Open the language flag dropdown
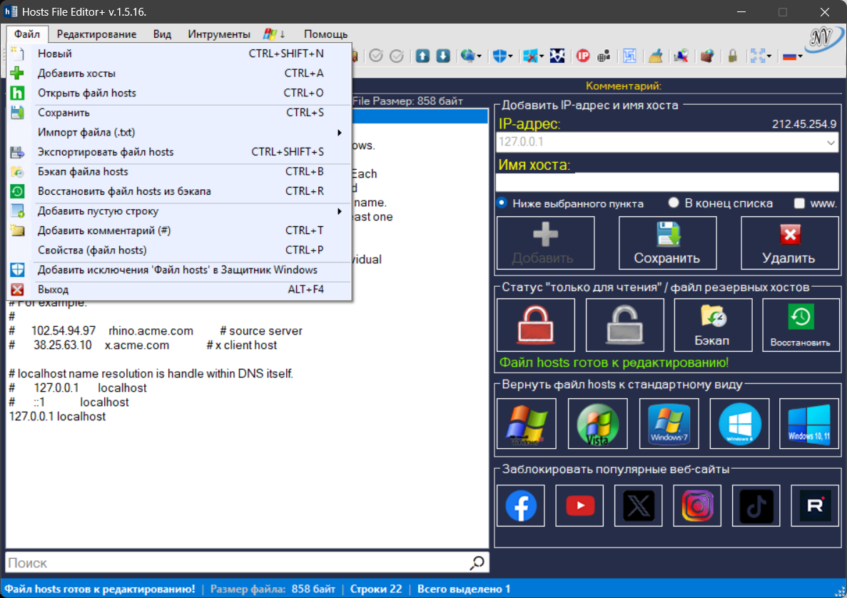The image size is (847, 598). [x=793, y=56]
